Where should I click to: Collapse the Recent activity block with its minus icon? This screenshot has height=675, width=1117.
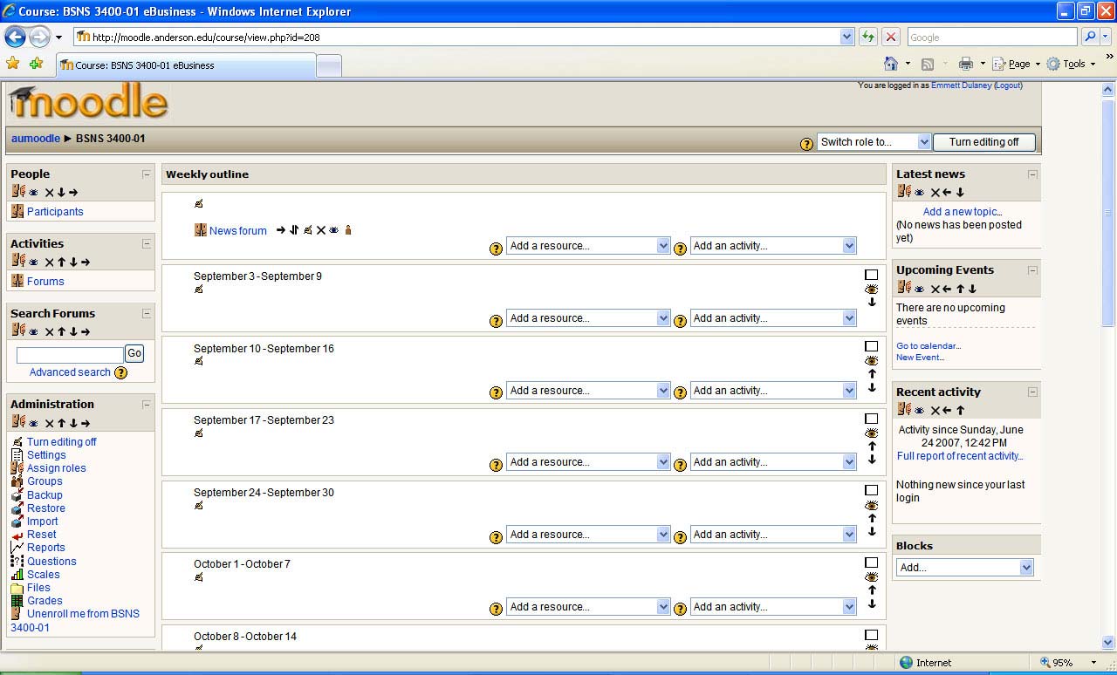tap(1032, 392)
